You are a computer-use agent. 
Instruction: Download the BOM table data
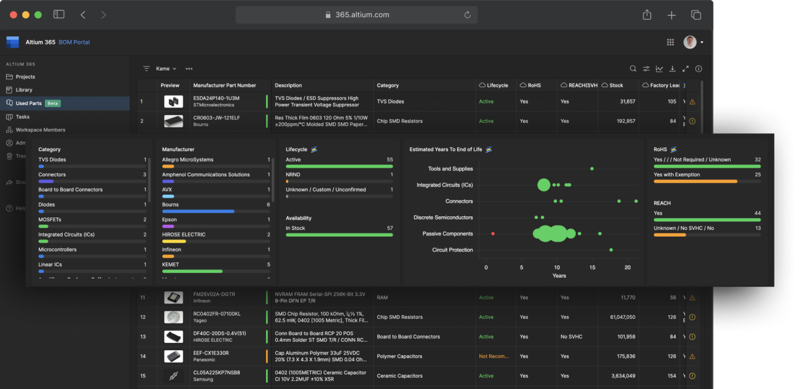[672, 69]
